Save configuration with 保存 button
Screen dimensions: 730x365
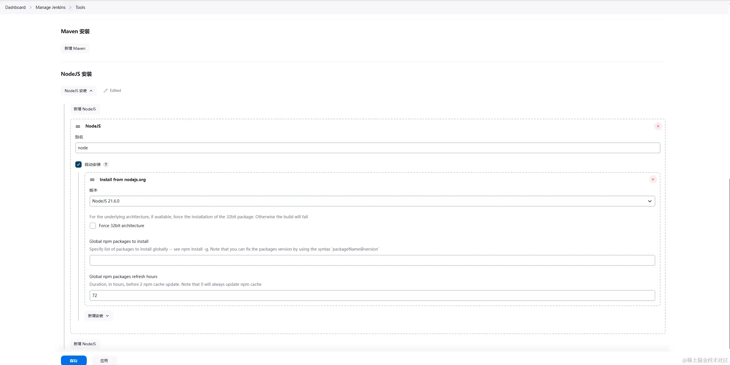[x=74, y=360]
